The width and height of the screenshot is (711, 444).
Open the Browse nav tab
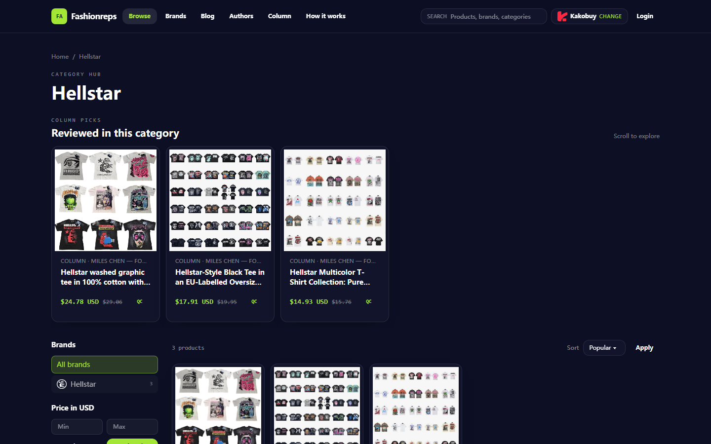click(140, 16)
